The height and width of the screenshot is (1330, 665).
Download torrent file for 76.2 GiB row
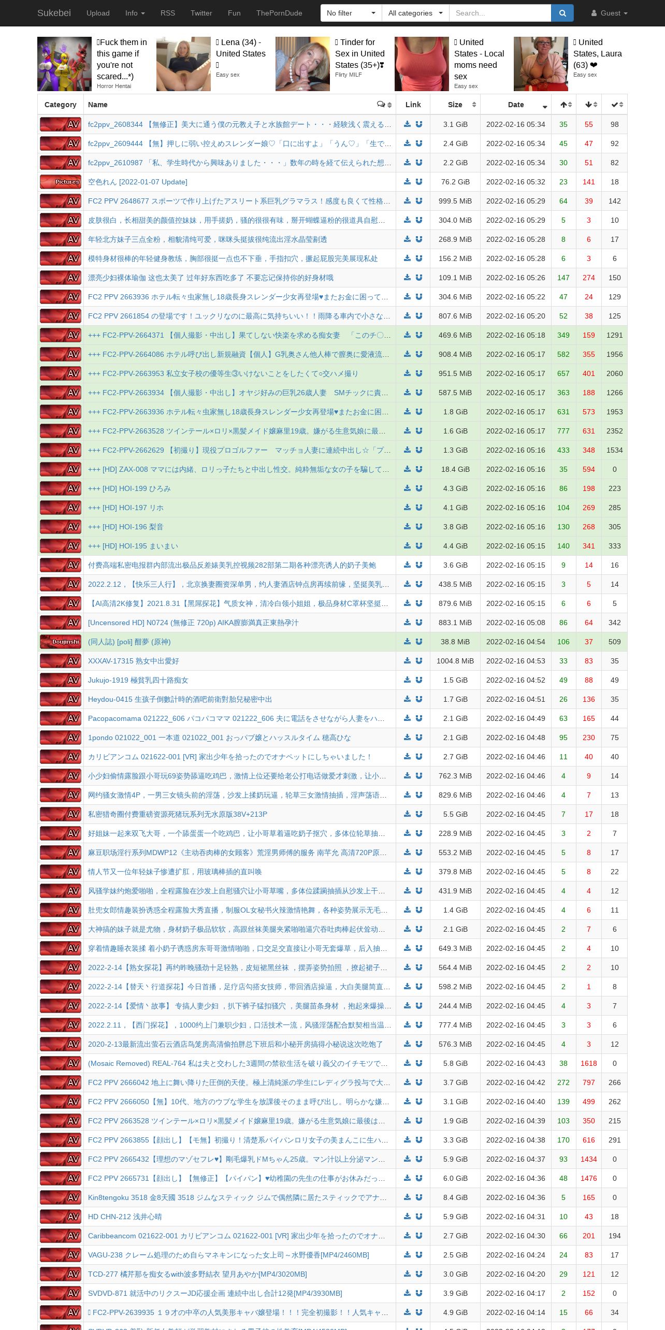408,182
